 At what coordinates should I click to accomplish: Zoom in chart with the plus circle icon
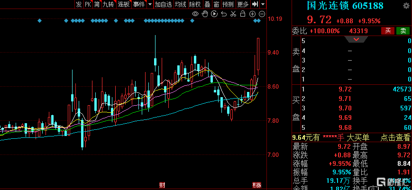[x=252, y=14]
